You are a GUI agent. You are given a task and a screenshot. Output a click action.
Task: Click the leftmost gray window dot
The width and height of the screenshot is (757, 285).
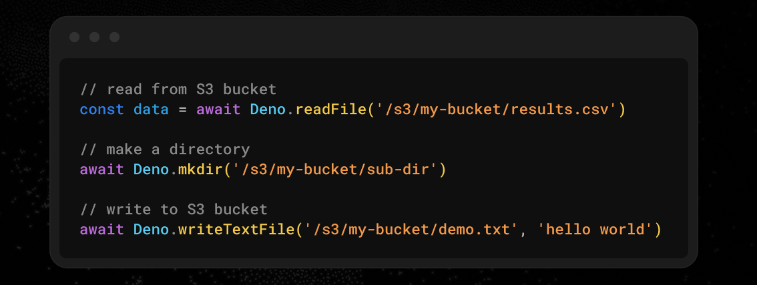click(74, 37)
